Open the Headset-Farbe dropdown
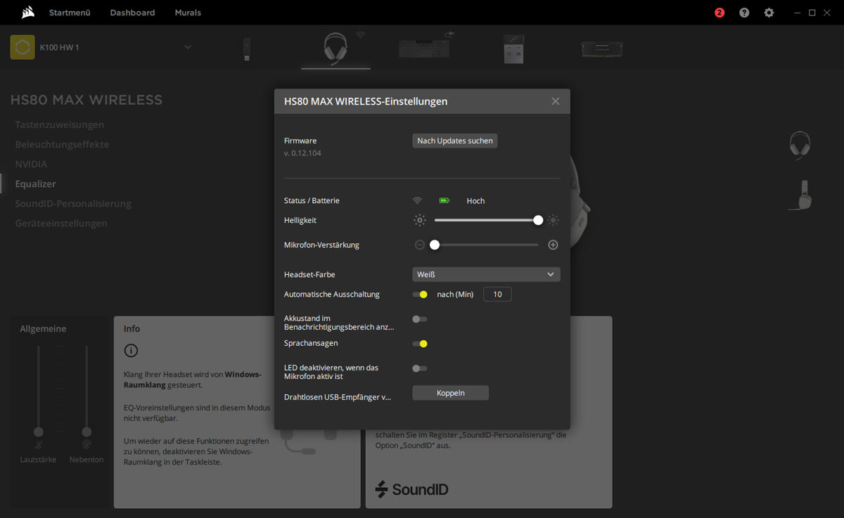The width and height of the screenshot is (844, 518). click(486, 275)
